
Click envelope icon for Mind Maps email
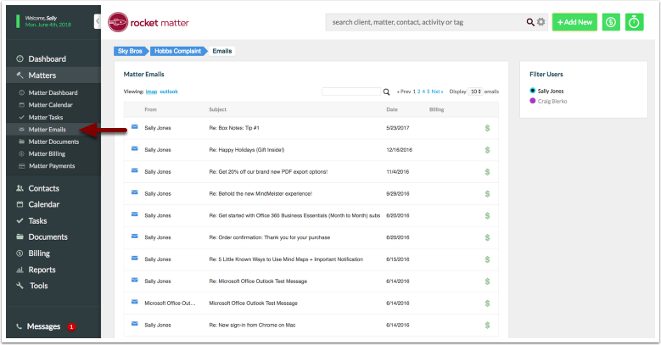(x=134, y=259)
